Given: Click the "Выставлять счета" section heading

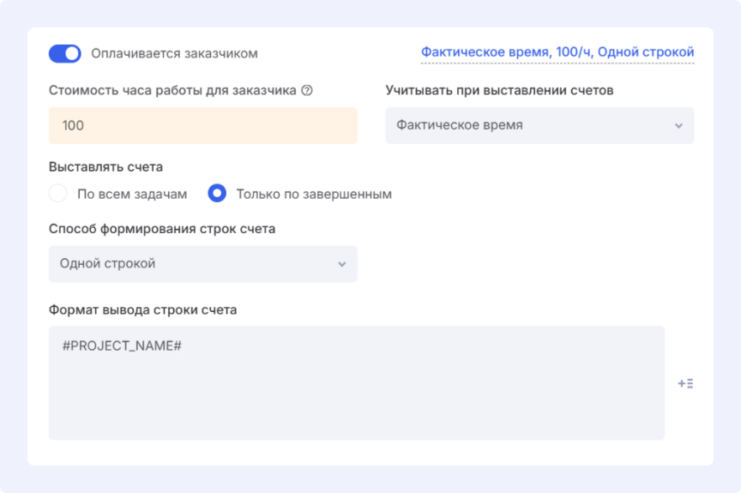Looking at the screenshot, I should 105,166.
